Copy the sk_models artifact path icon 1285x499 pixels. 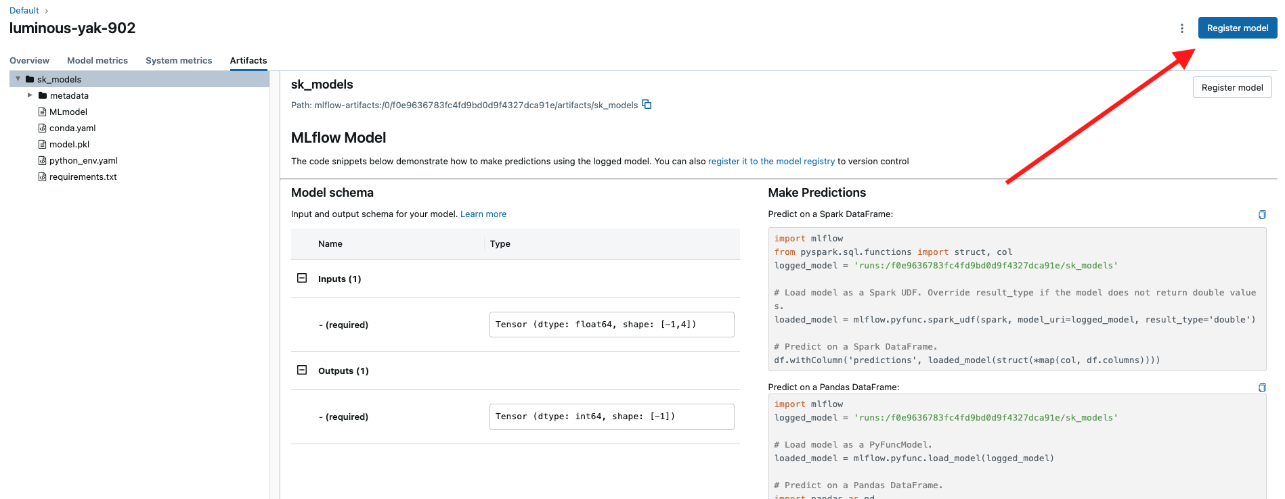(647, 104)
